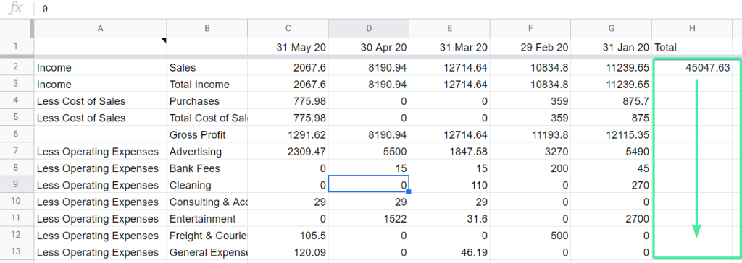Viewport: 742px width, 263px height.
Task: Select row 13 header
Action: coord(16,252)
